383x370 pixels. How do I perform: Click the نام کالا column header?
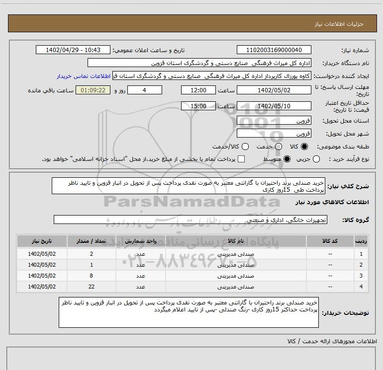236,241
